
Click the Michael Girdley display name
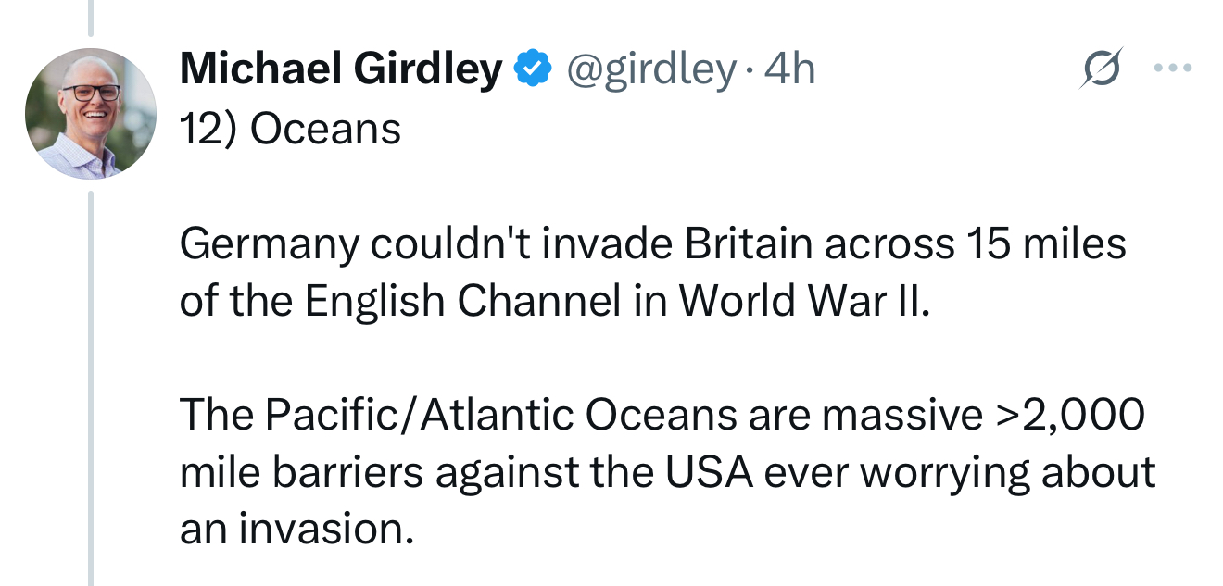pos(340,69)
